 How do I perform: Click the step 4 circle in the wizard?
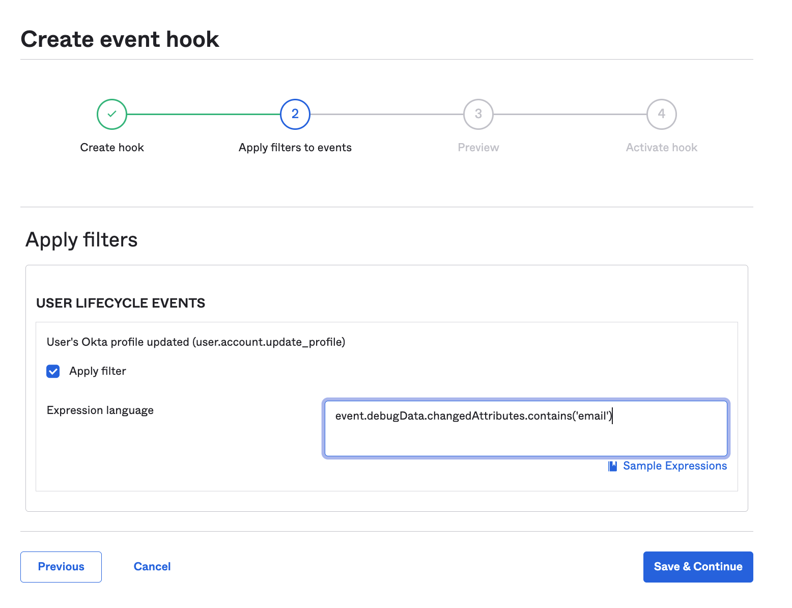coord(661,114)
